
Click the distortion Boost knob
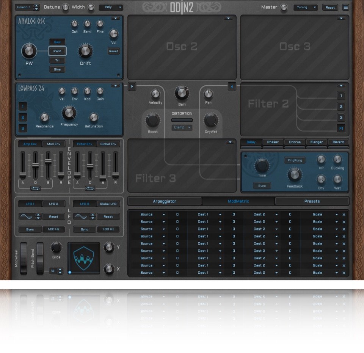coord(152,121)
